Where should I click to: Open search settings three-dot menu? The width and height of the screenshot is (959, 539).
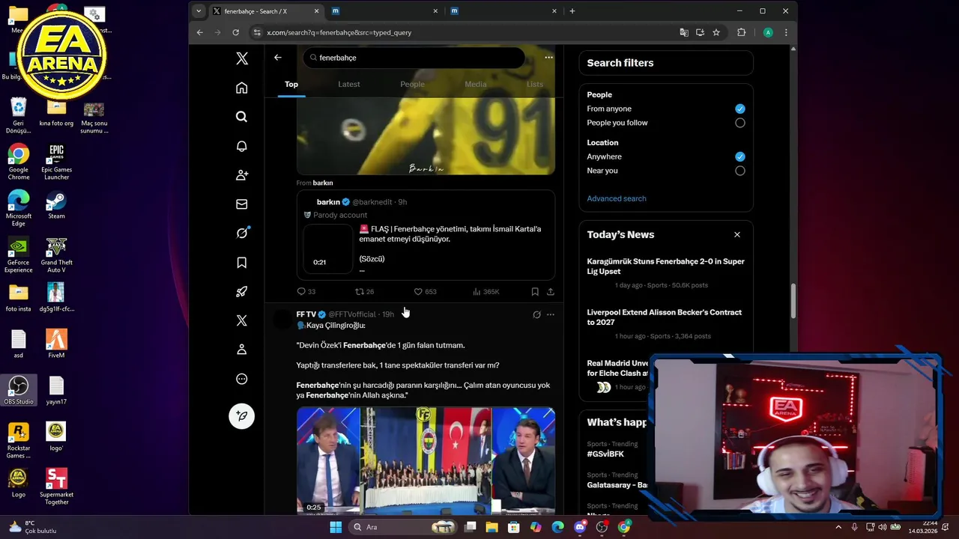point(548,58)
